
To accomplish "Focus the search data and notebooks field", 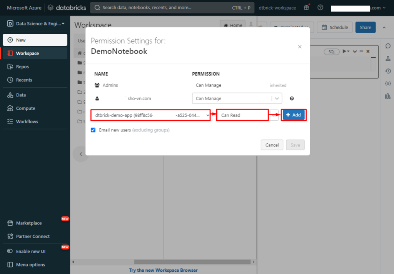I will point(172,8).
